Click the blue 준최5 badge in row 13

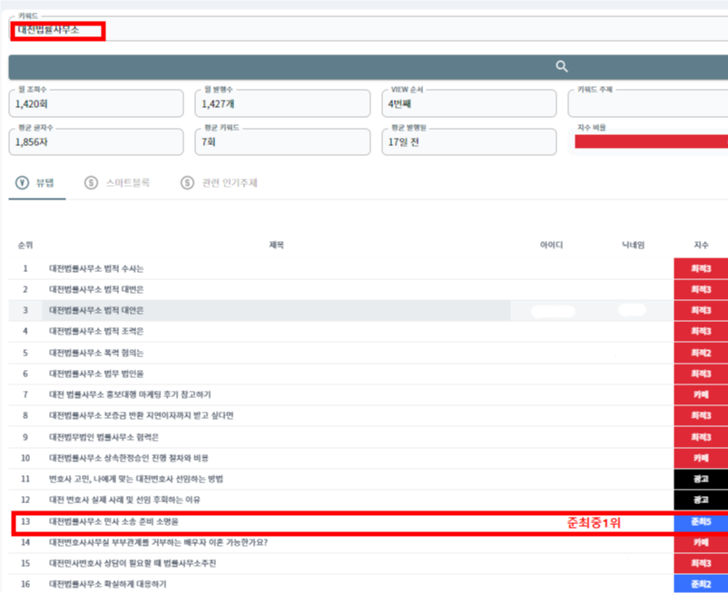(x=700, y=521)
